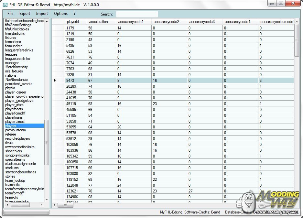Click the playerid cell 45119
Screen dimensions: 303x218
[72, 104]
